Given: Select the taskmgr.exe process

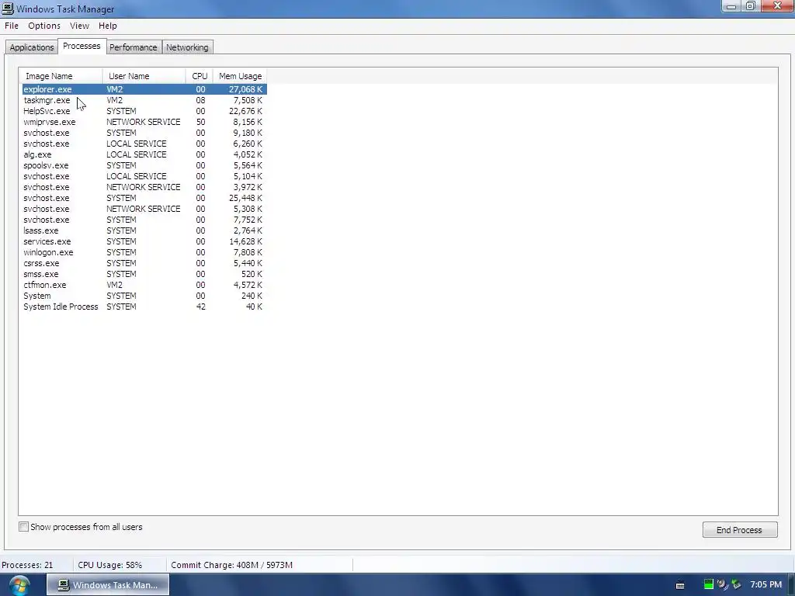Looking at the screenshot, I should (144, 100).
